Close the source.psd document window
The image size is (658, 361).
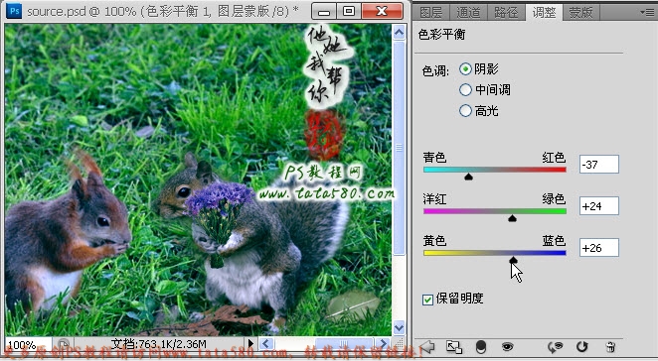click(382, 11)
